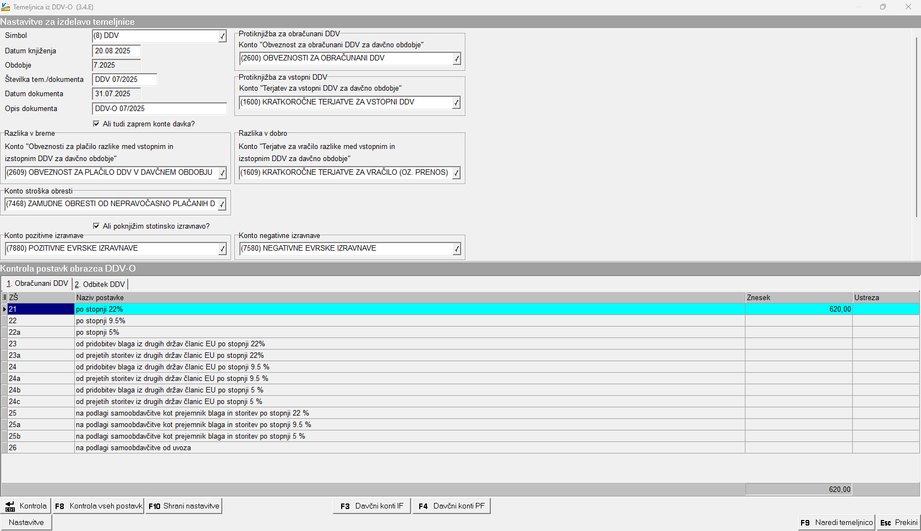
Task: Expand the (7580) Negativne evrske izravnave dropdown
Action: point(456,249)
